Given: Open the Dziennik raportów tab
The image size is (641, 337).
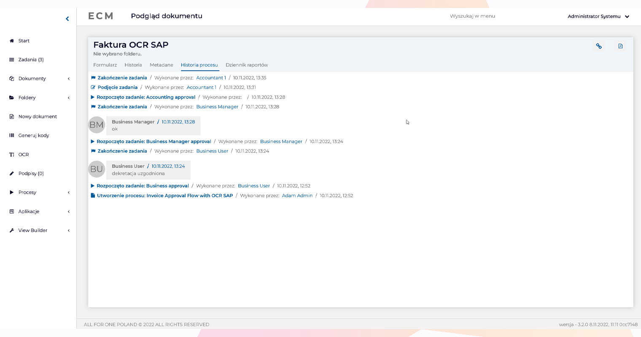Looking at the screenshot, I should pyautogui.click(x=247, y=65).
